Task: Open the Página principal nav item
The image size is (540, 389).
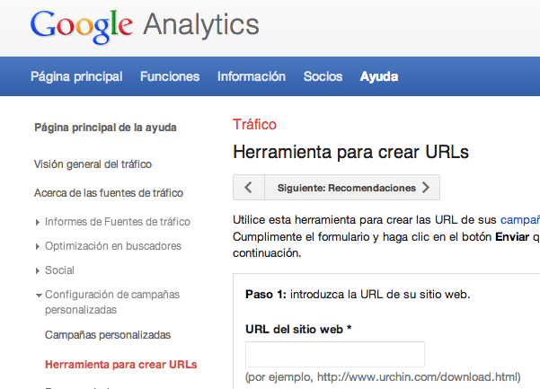Action: tap(76, 76)
